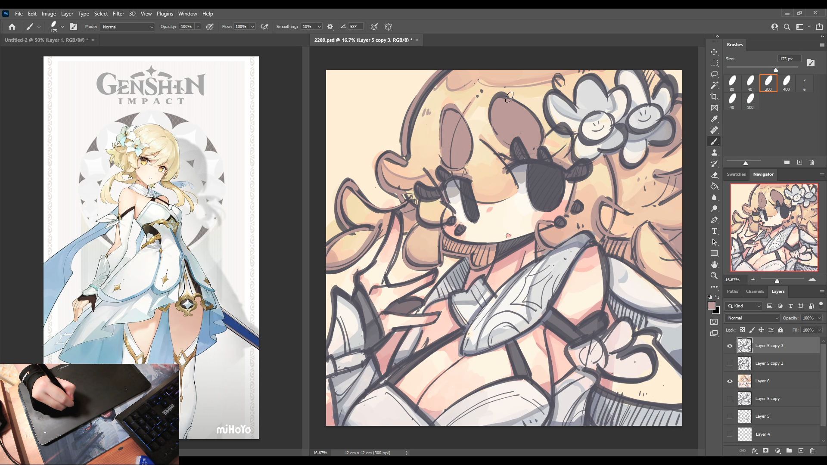Toggle airbrush build-up effects
This screenshot has height=465, width=827.
264,27
